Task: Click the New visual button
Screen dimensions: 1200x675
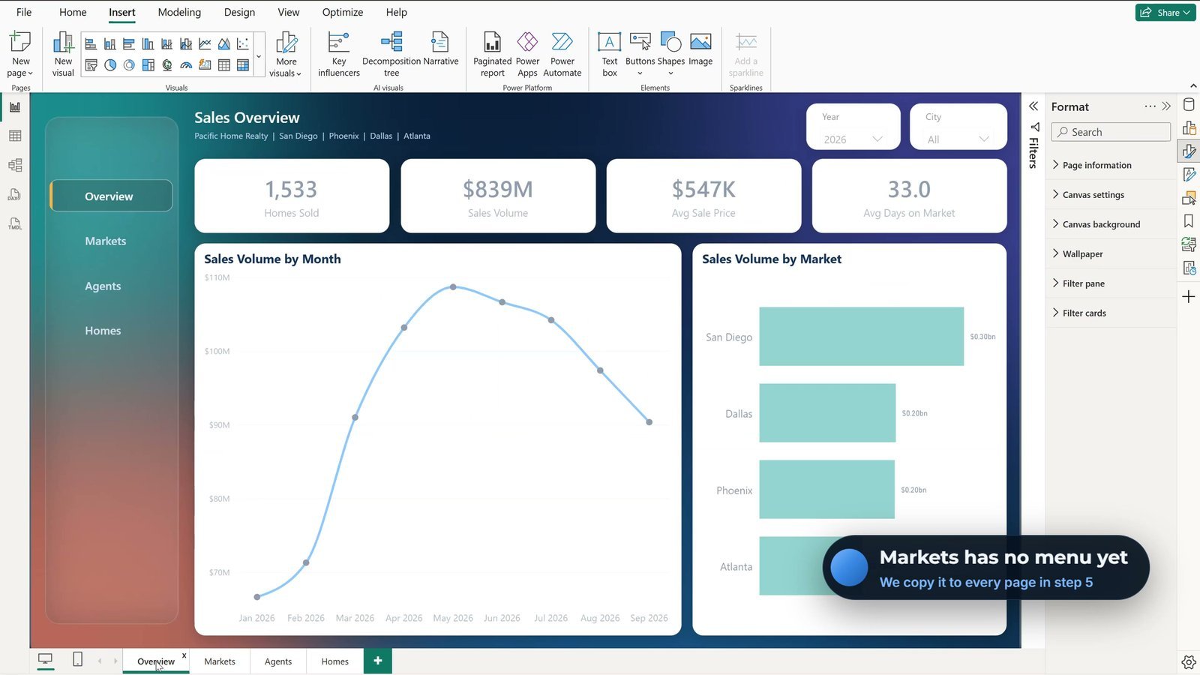Action: pos(63,54)
